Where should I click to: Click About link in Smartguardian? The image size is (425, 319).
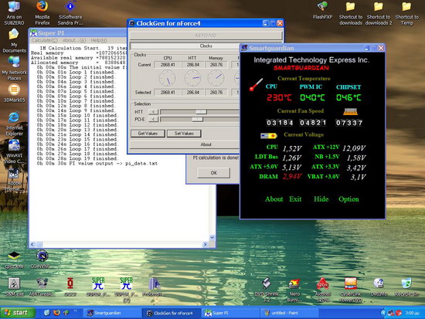point(274,199)
